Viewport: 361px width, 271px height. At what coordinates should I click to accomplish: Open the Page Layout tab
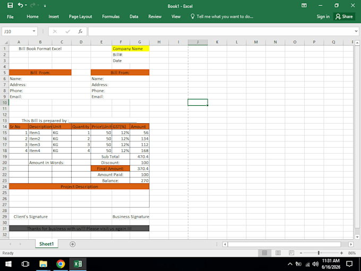(x=80, y=16)
